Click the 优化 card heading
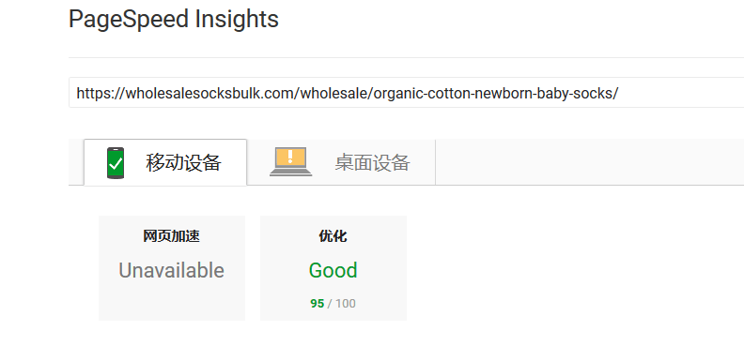 (x=333, y=236)
